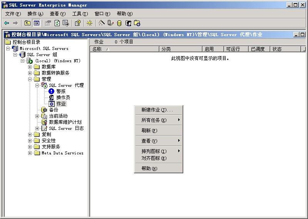Sort by the 分类 column header
Image resolution: width=308 pixels, height=219 pixels.
pos(181,49)
